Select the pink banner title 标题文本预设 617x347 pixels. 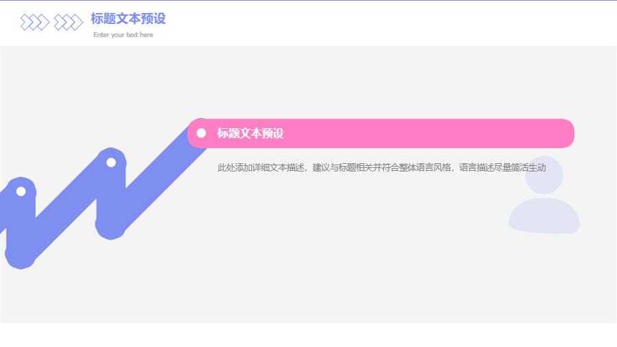coord(250,134)
